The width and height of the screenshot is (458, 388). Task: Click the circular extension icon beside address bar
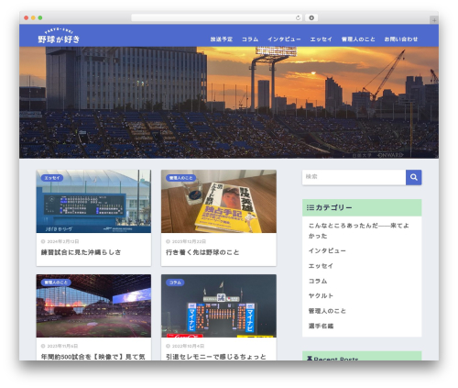(311, 18)
